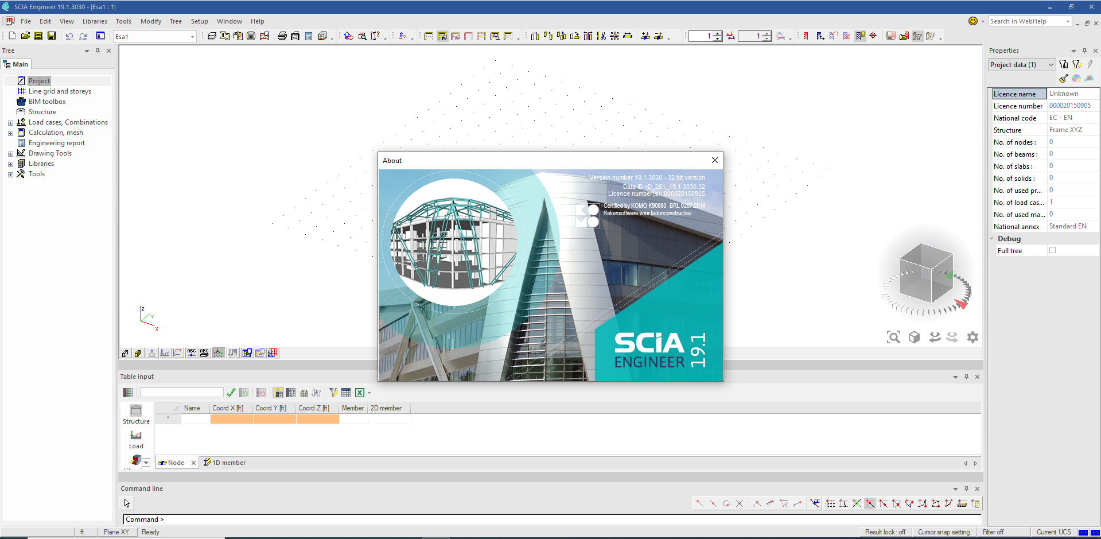The height and width of the screenshot is (539, 1101).
Task: Redo the last undone action
Action: (x=83, y=36)
